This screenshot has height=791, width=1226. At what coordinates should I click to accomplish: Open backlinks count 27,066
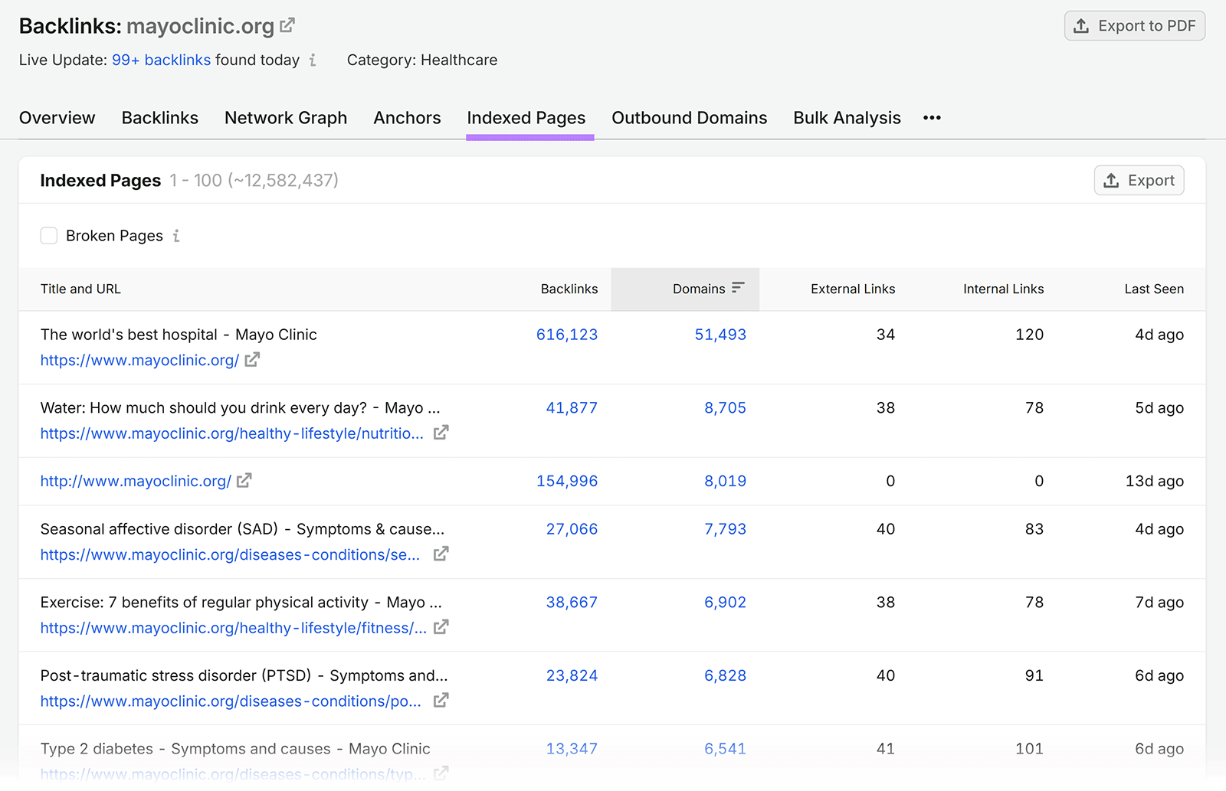(x=572, y=529)
